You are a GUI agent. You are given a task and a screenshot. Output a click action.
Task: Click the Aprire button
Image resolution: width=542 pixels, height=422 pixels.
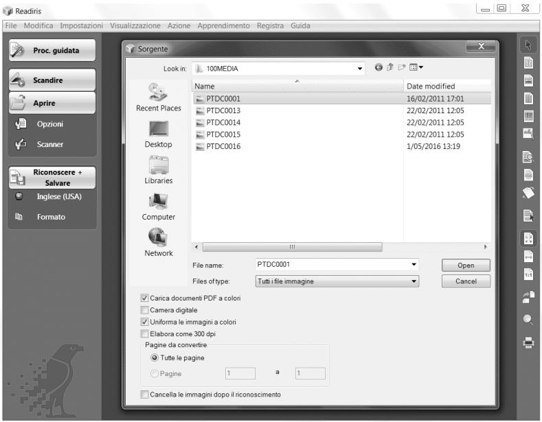click(52, 103)
